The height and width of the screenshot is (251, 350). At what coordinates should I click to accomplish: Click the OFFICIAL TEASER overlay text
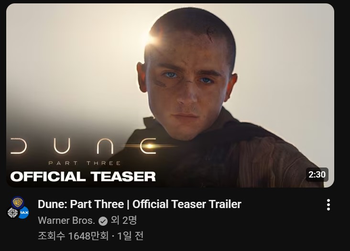pyautogui.click(x=83, y=177)
